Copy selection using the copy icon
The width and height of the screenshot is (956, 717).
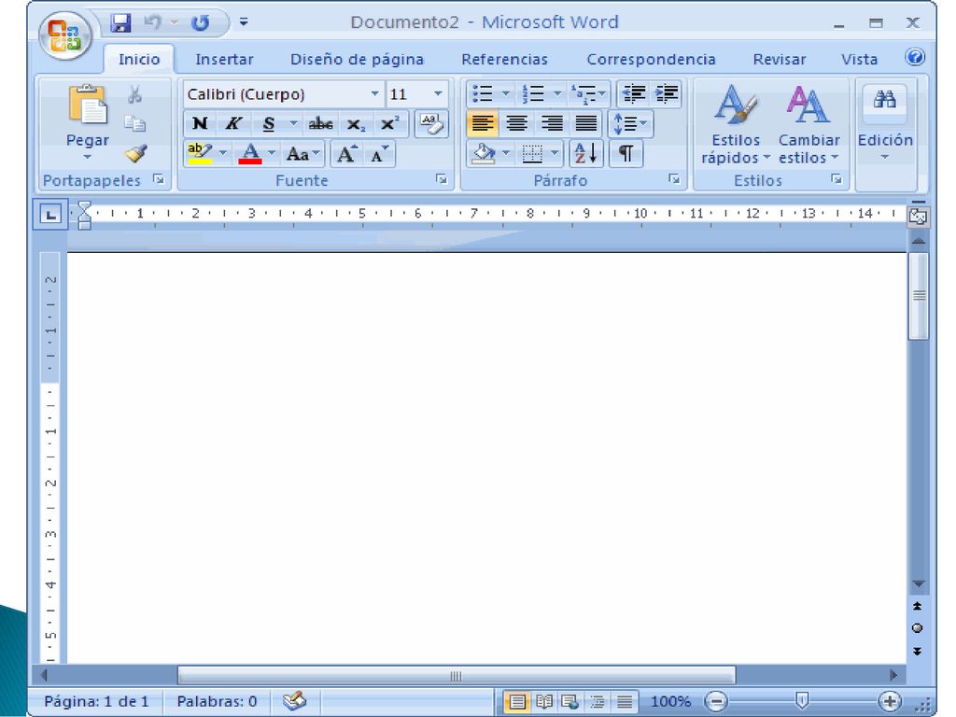coord(134,124)
